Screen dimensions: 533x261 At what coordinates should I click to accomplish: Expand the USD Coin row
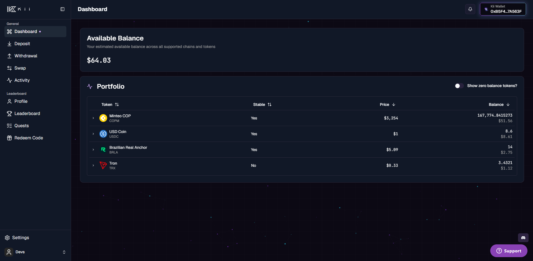[93, 134]
